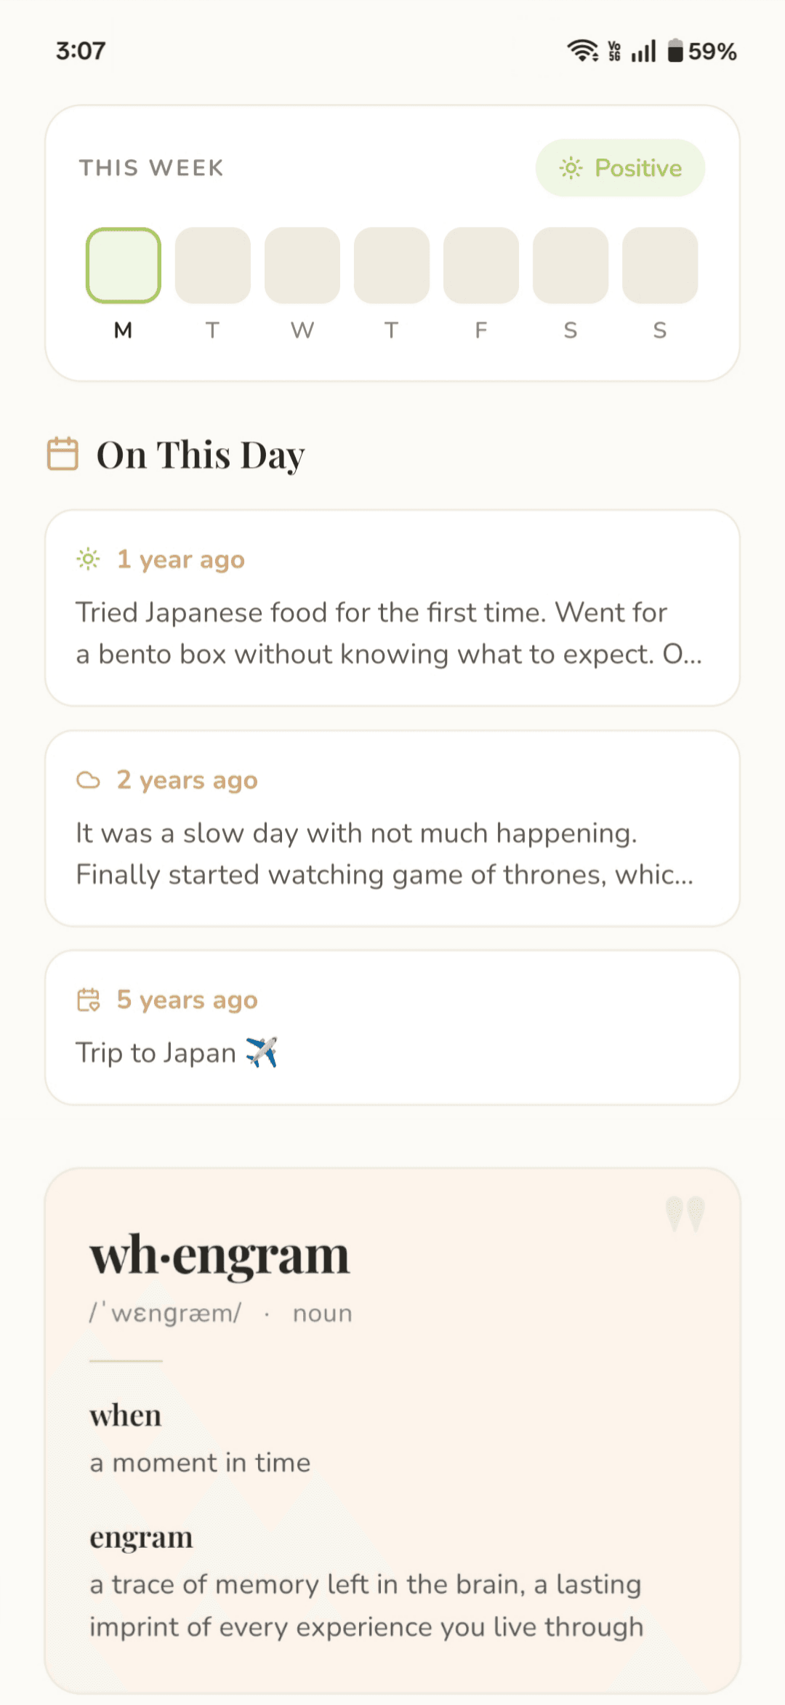Viewport: 785px width, 1705px height.
Task: Tap the battery icon in status bar
Action: [x=675, y=51]
